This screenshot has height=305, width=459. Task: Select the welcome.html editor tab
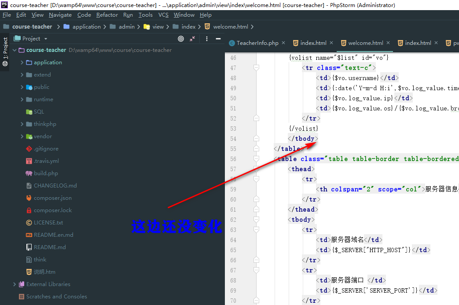pos(366,43)
